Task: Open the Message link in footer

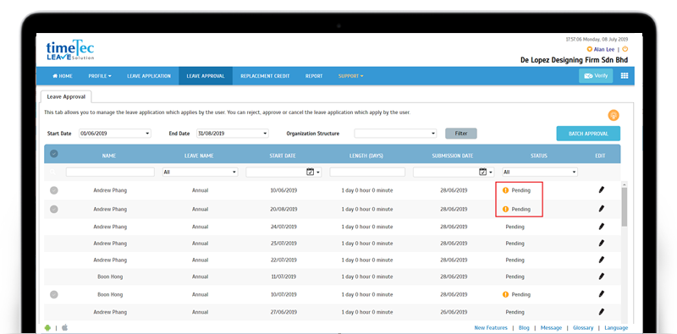Action: pyautogui.click(x=551, y=327)
